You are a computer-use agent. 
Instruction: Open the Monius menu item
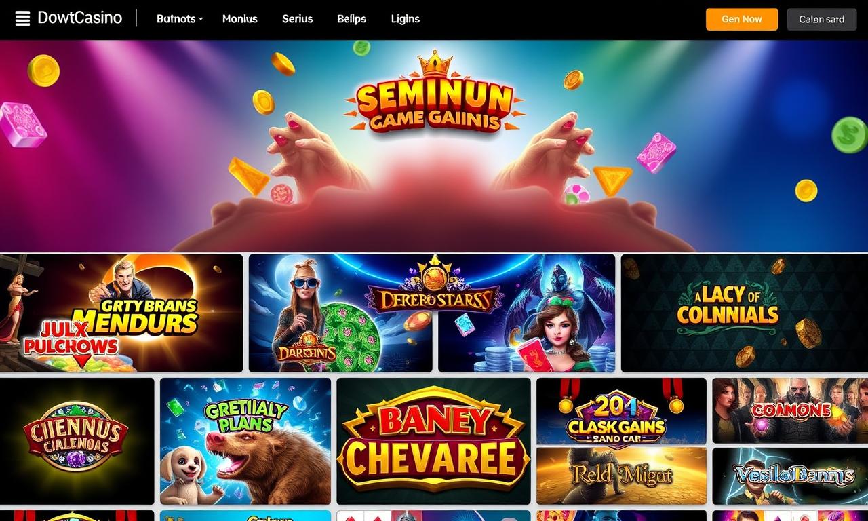240,19
